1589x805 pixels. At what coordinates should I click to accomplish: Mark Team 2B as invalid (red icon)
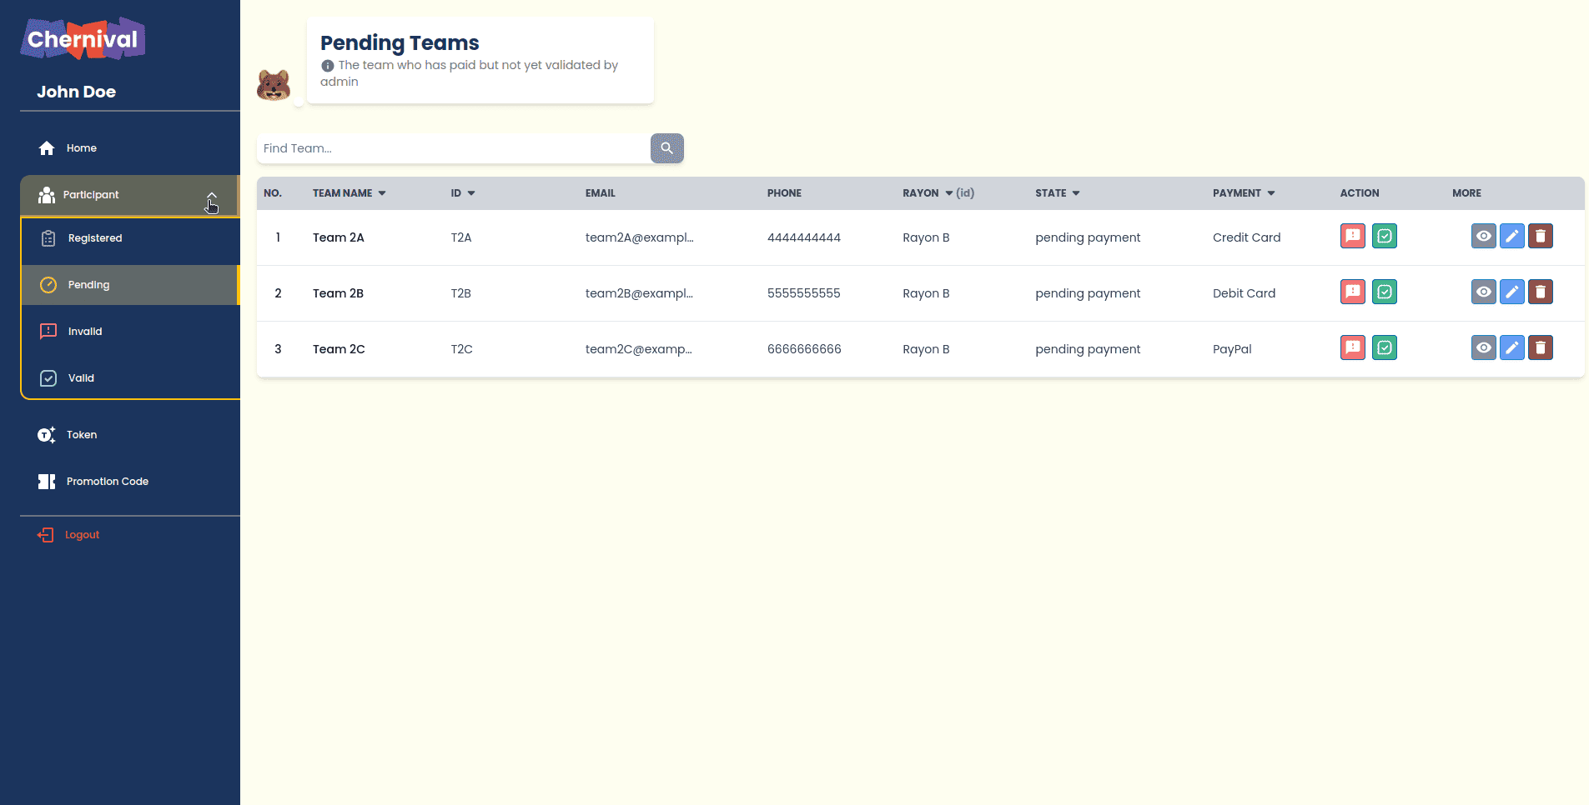(1352, 292)
